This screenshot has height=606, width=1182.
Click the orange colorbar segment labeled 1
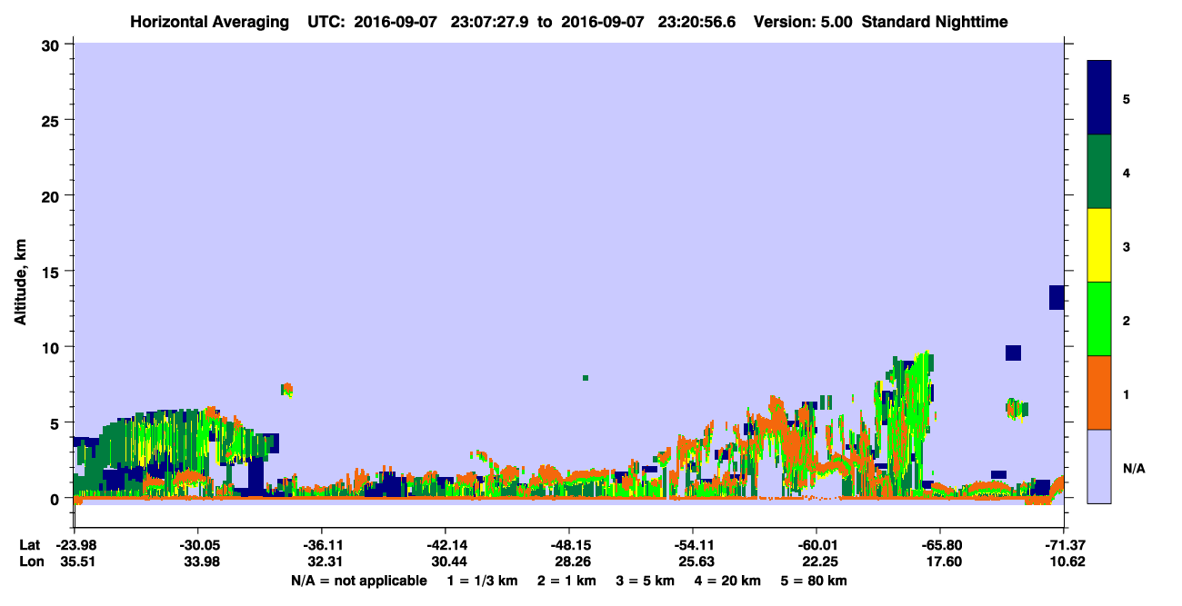1099,392
